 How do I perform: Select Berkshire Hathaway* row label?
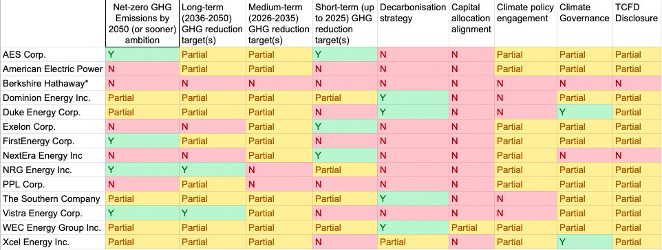point(53,83)
